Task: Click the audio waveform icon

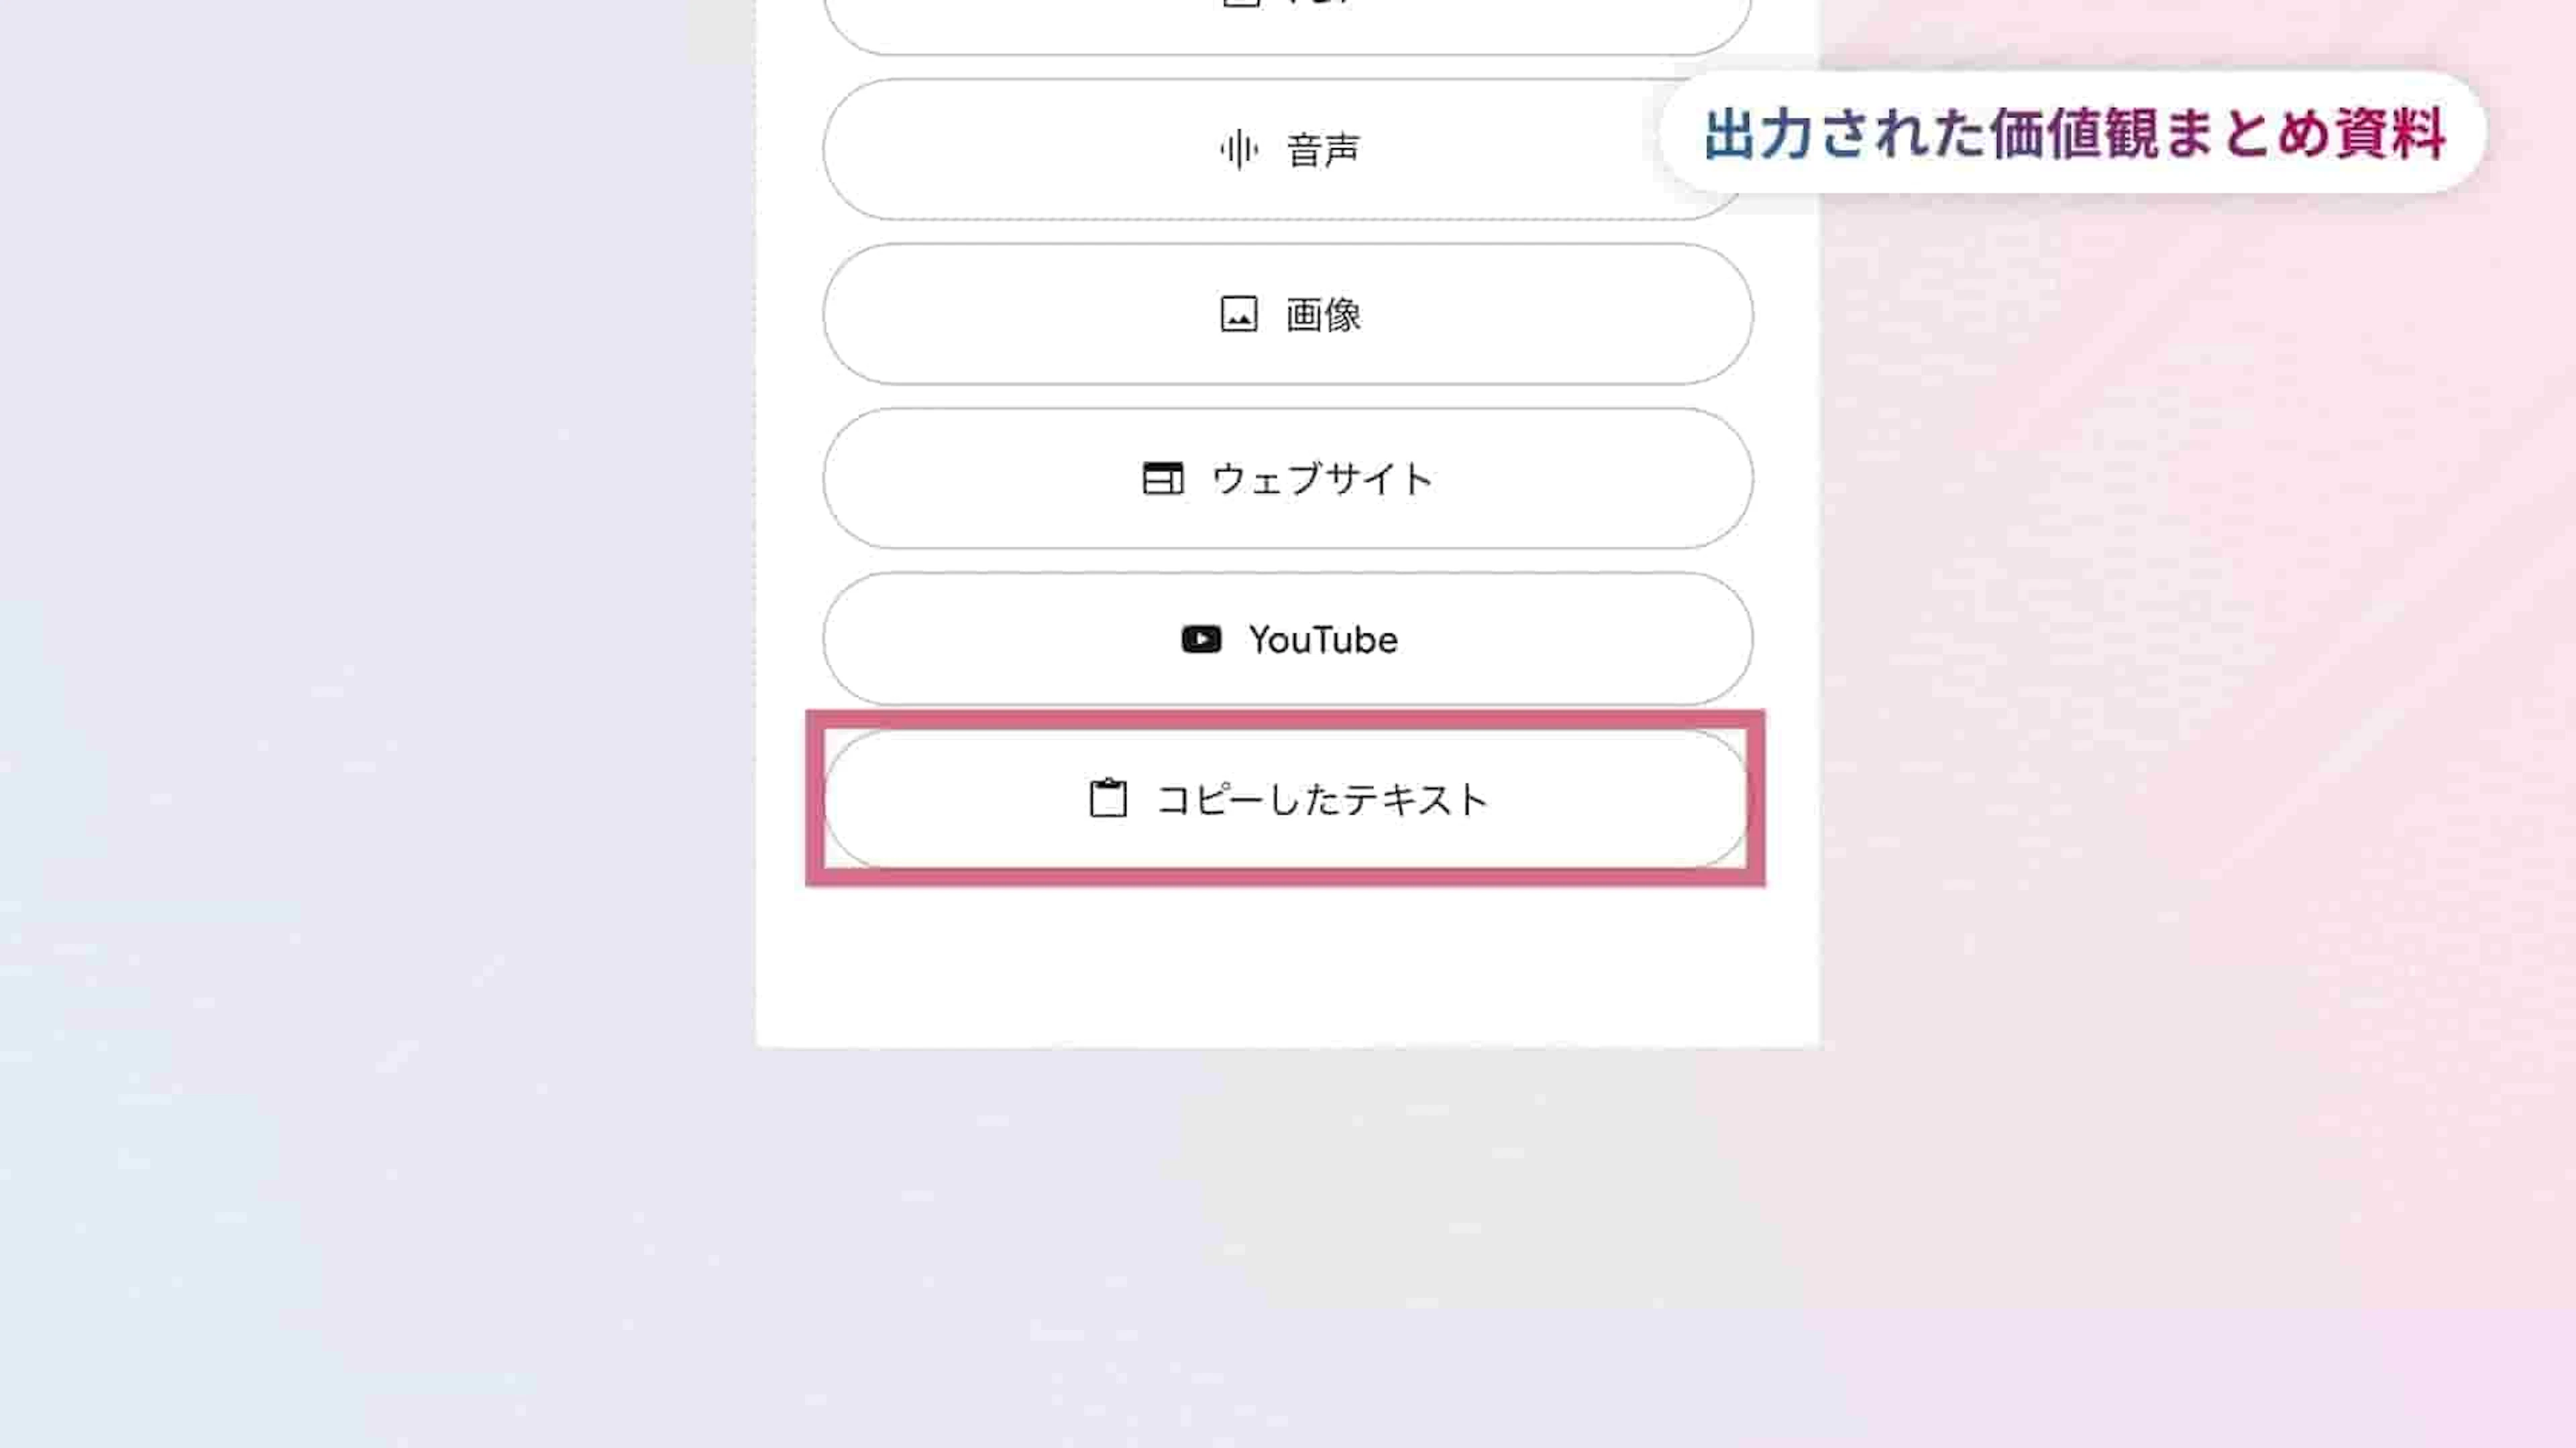Action: click(x=1239, y=150)
